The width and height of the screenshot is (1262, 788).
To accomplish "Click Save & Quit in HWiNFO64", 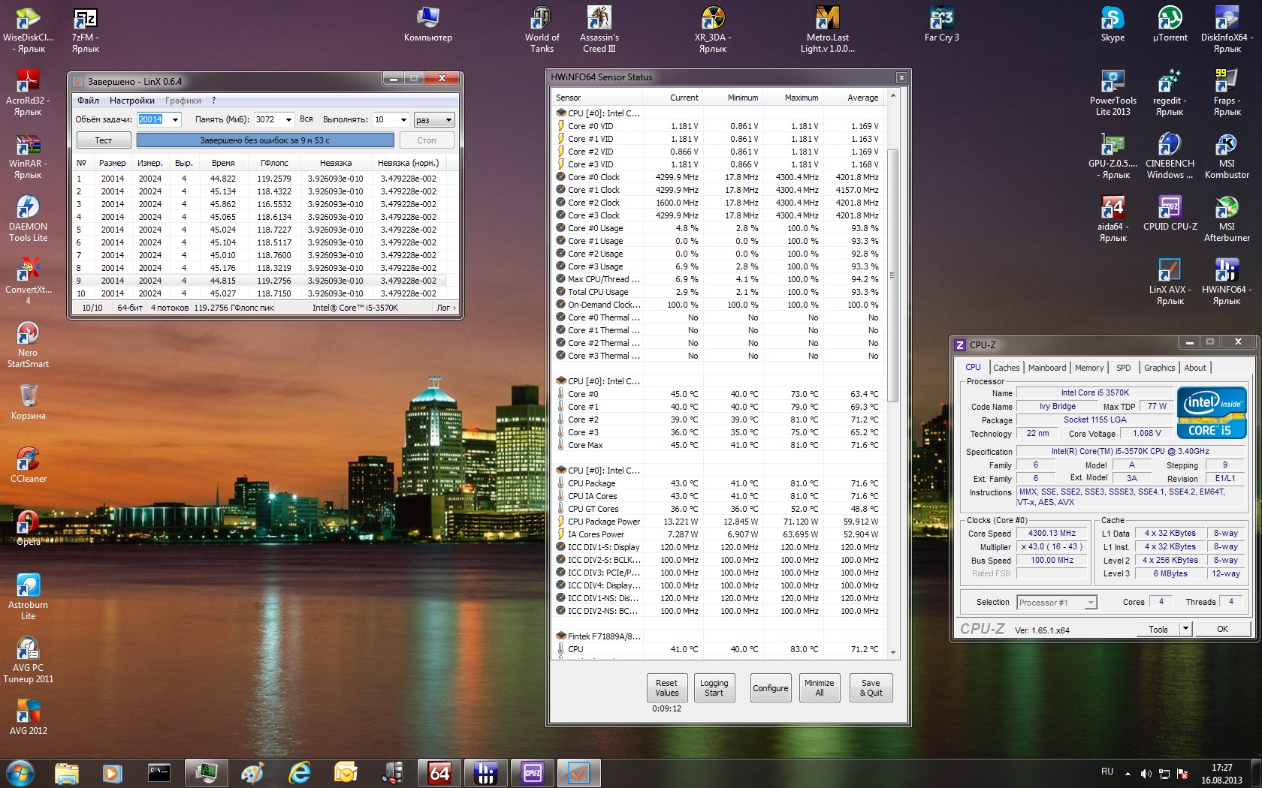I will [x=871, y=688].
